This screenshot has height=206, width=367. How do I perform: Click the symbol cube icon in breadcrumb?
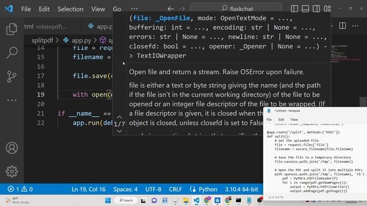(x=103, y=40)
